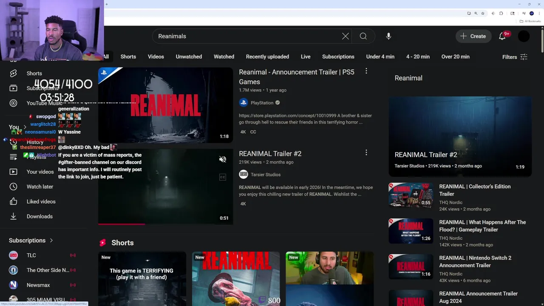544x306 pixels.
Task: Open the Shorts page from the sidebar icon
Action: tap(14, 74)
